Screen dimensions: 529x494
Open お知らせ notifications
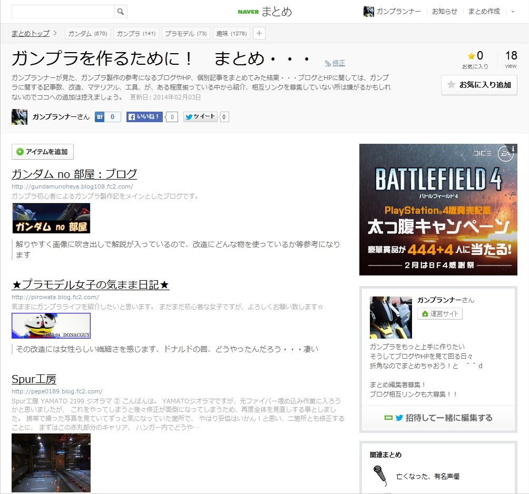[445, 12]
